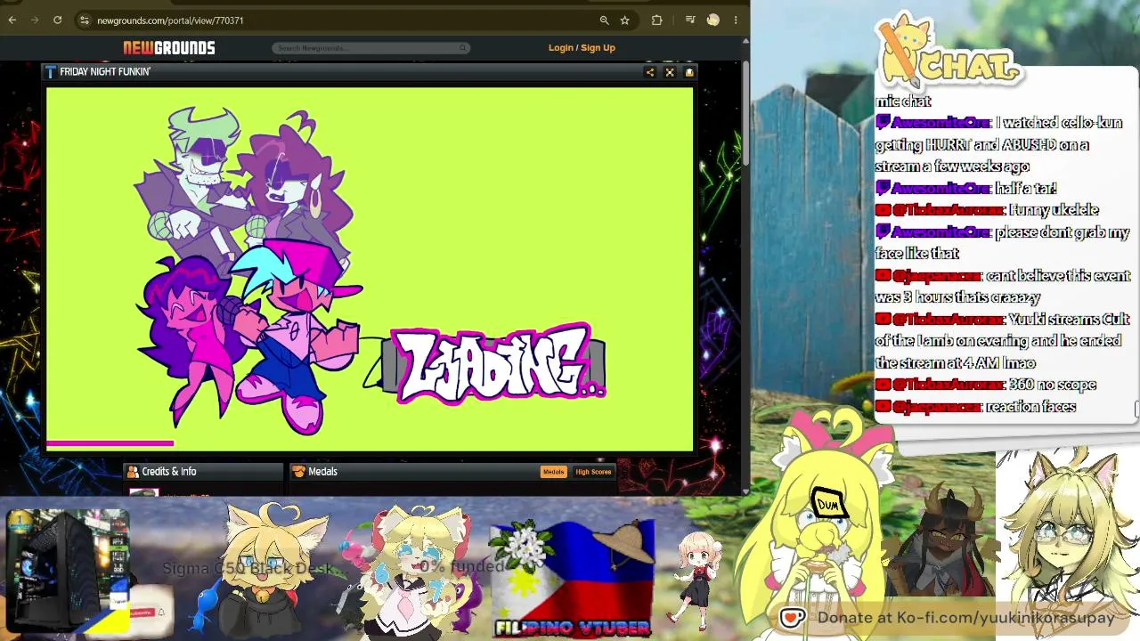The height and width of the screenshot is (641, 1140).
Task: Go to the Newgrounds home logo
Action: coord(169,48)
